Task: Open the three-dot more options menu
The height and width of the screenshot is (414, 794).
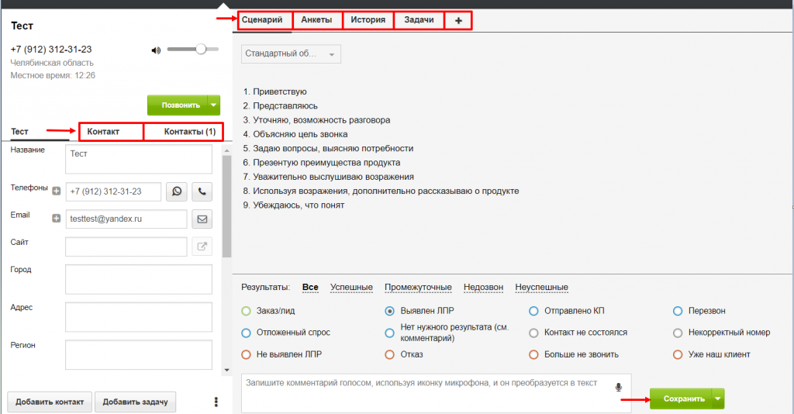Action: [x=216, y=402]
